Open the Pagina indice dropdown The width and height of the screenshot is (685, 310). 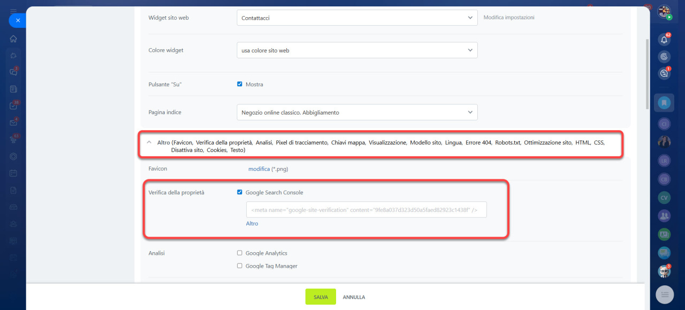(x=357, y=112)
